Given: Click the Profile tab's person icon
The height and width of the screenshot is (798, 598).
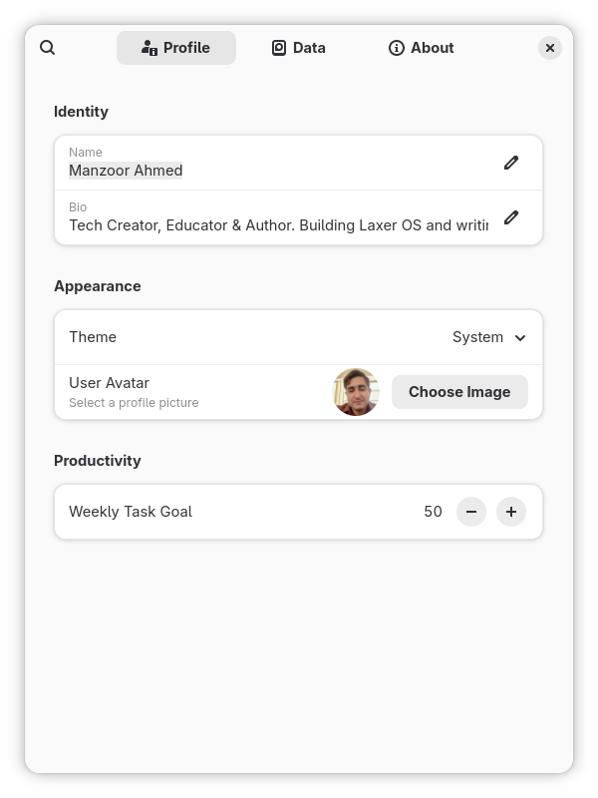Looking at the screenshot, I should point(148,47).
